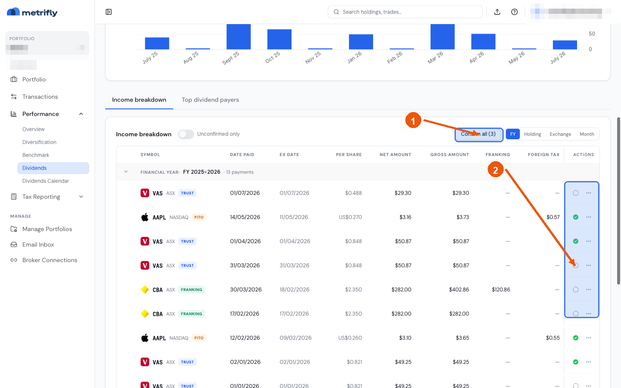Open more actions for VAS 01/04/2026

click(x=589, y=241)
